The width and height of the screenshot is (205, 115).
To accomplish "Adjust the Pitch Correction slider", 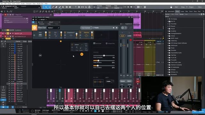I will tap(104, 56).
